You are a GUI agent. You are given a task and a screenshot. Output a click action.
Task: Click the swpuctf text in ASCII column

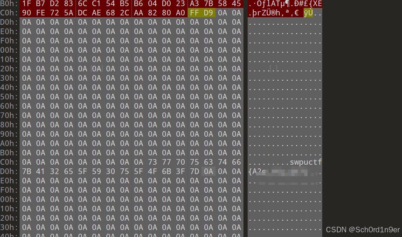pos(305,162)
